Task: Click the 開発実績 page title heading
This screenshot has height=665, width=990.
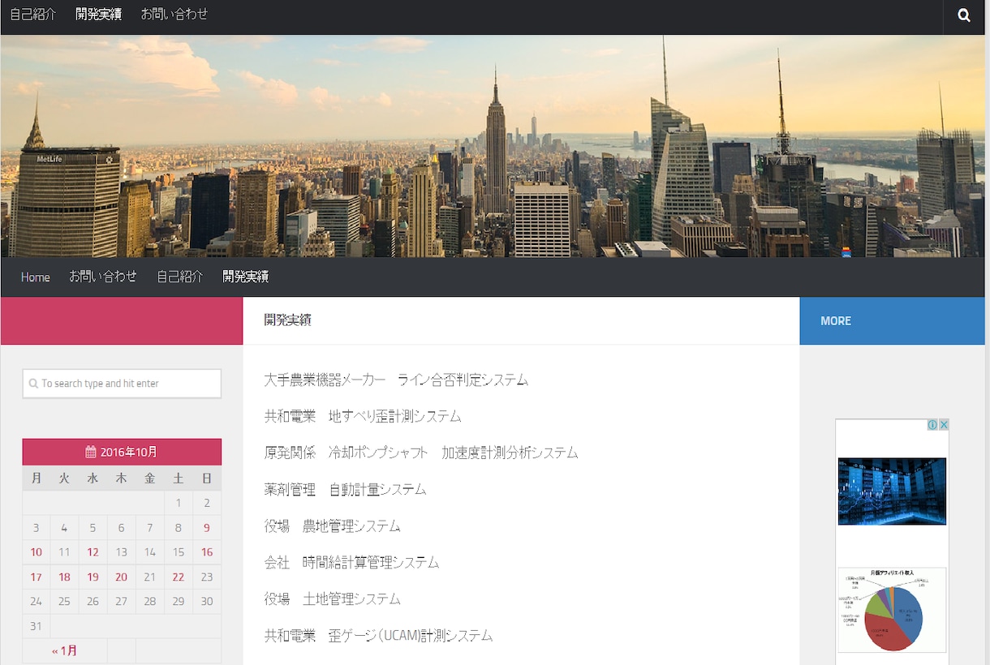Action: (288, 320)
